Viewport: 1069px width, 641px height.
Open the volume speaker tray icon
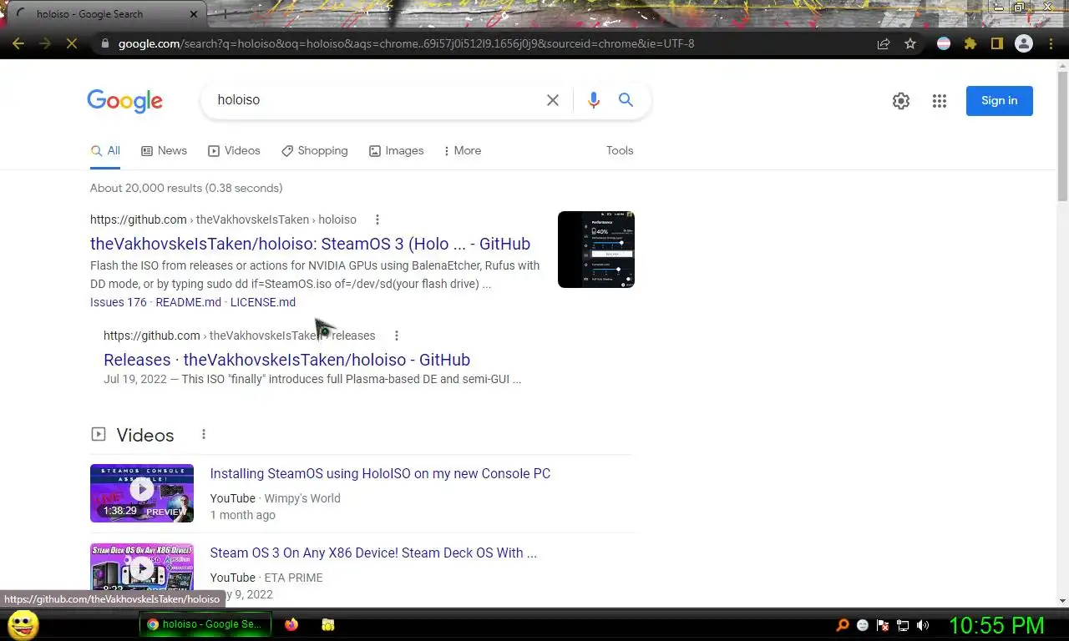pyautogui.click(x=923, y=625)
